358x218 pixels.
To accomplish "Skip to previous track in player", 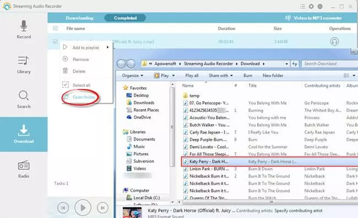I will (x=63, y=208).
